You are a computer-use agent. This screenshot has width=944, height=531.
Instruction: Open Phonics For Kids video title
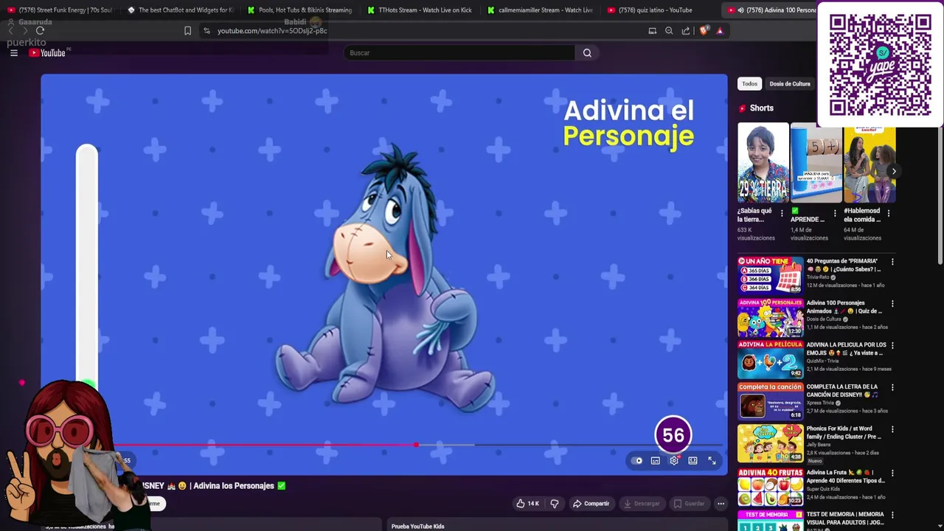click(844, 432)
